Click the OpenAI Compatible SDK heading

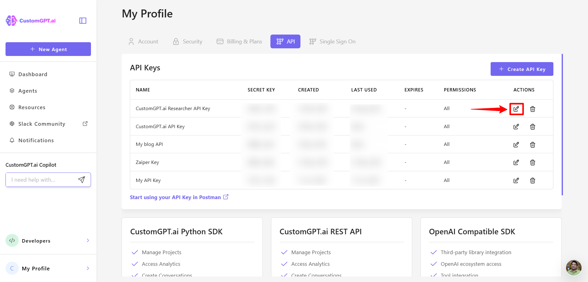[472, 232]
